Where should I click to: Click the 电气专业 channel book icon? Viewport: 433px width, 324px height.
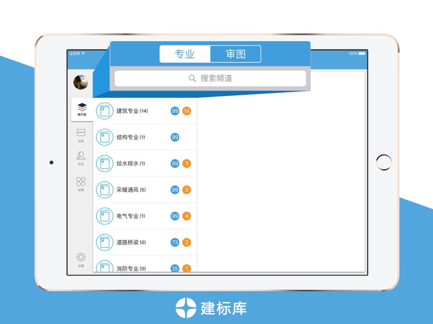click(104, 216)
